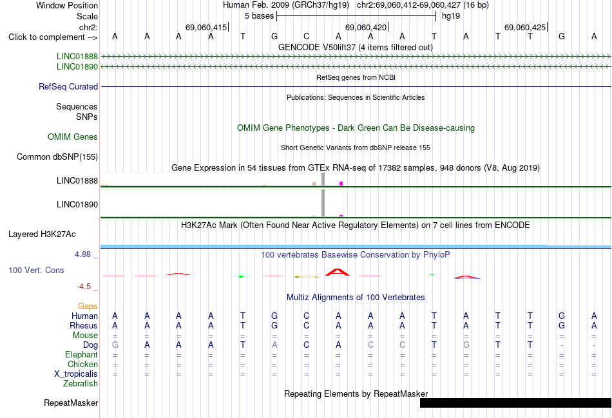Image resolution: width=612 pixels, height=418 pixels.
Task: Open the Layered H3K27Ac track label
Action: click(42, 234)
